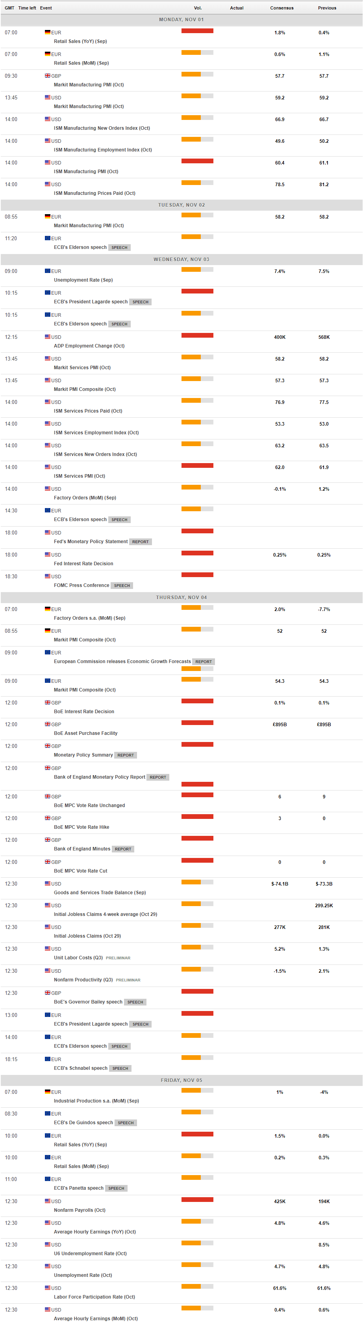
Task: Select the Consensus column header
Action: tap(282, 8)
